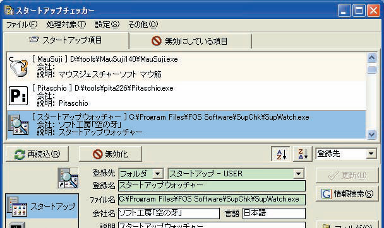384x228 pixels.
Task: Sort list ascending A to Z
Action: [280, 154]
